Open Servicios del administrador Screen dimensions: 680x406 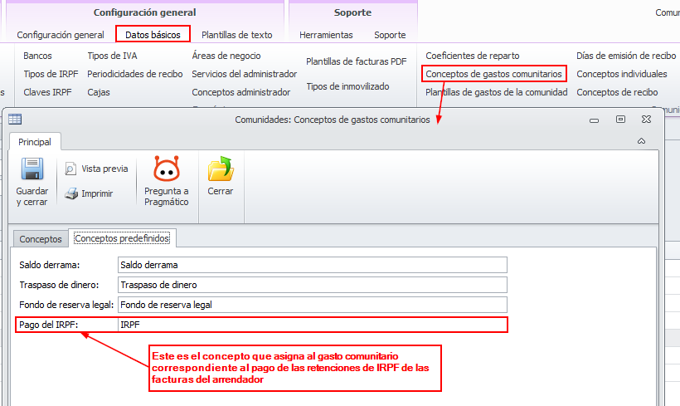[244, 74]
